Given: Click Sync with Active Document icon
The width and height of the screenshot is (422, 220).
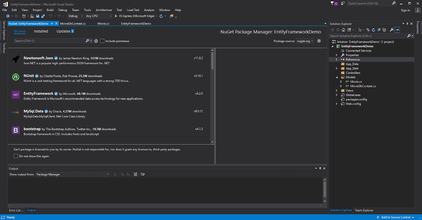Looking at the screenshot, I should tap(368, 30).
